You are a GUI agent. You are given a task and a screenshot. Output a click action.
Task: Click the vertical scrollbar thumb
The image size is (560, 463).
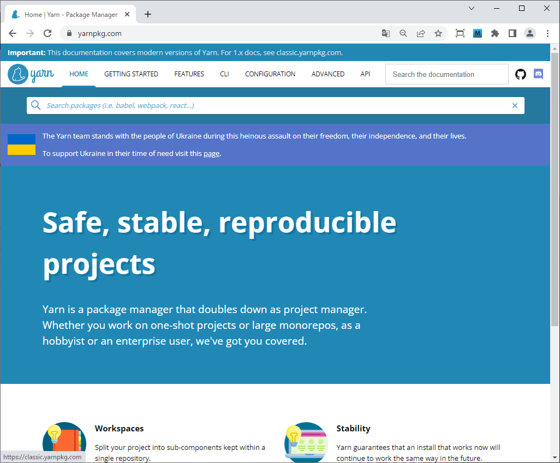(555, 189)
